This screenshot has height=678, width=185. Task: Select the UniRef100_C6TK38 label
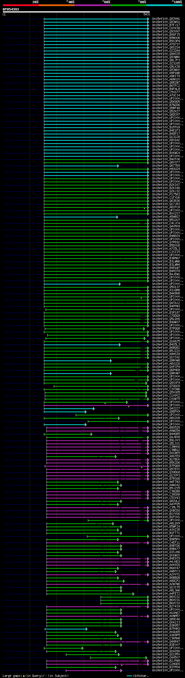coord(166,28)
